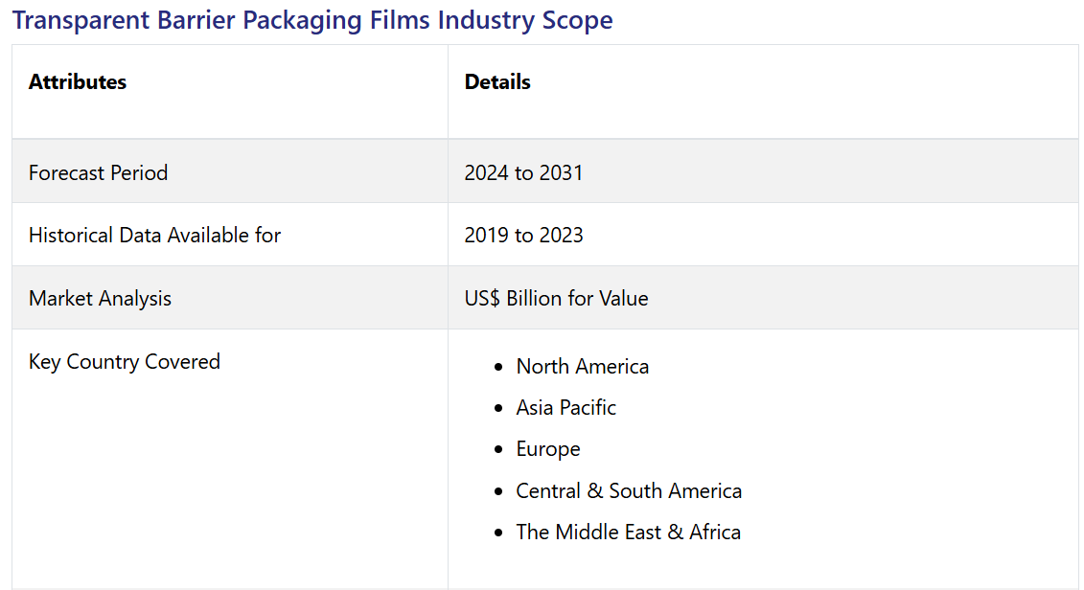Screen dimensions: 1084x590
Task: Click the 2019 to 2023 value
Action: [523, 235]
